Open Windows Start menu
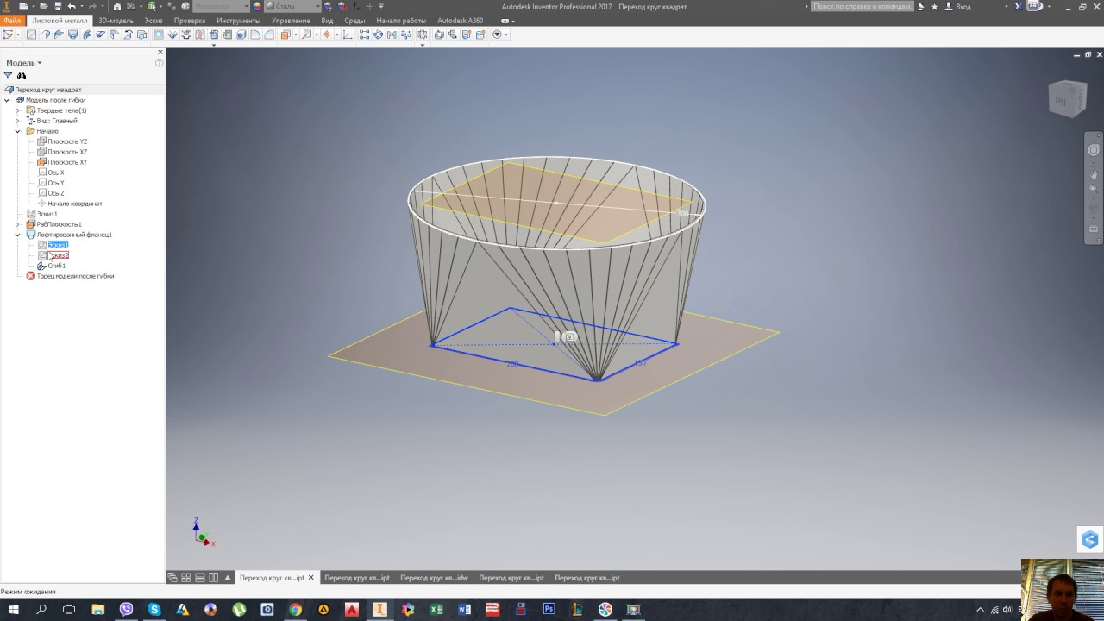The image size is (1104, 621). 13,610
